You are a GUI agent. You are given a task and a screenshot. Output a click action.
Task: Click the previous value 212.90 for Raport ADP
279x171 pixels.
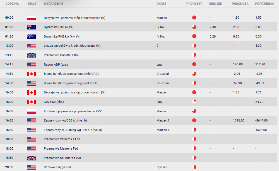coord(260,65)
